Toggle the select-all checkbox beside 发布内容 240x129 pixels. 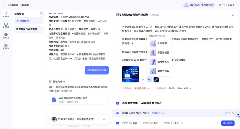tap(117, 123)
